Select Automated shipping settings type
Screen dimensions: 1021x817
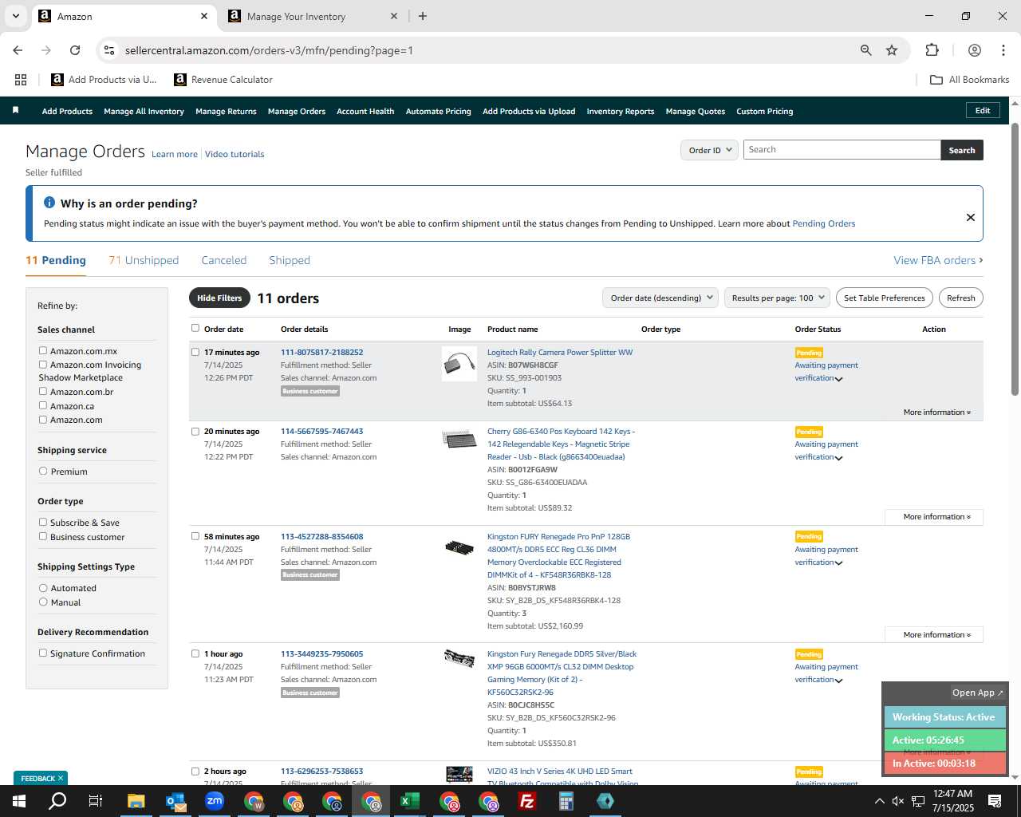click(x=43, y=588)
